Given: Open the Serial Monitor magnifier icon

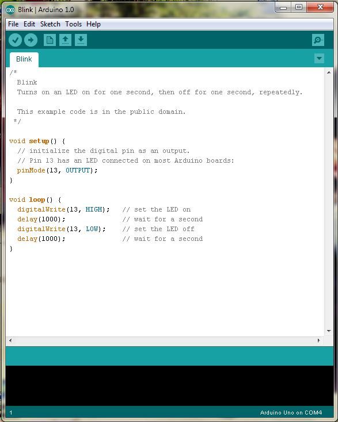Looking at the screenshot, I should click(x=318, y=40).
